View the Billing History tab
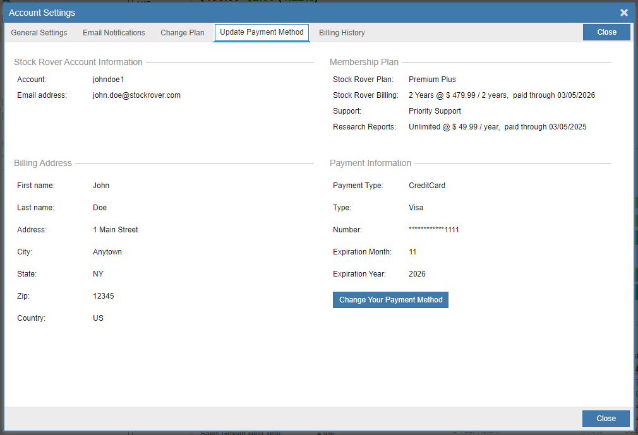The image size is (638, 435). pos(342,33)
